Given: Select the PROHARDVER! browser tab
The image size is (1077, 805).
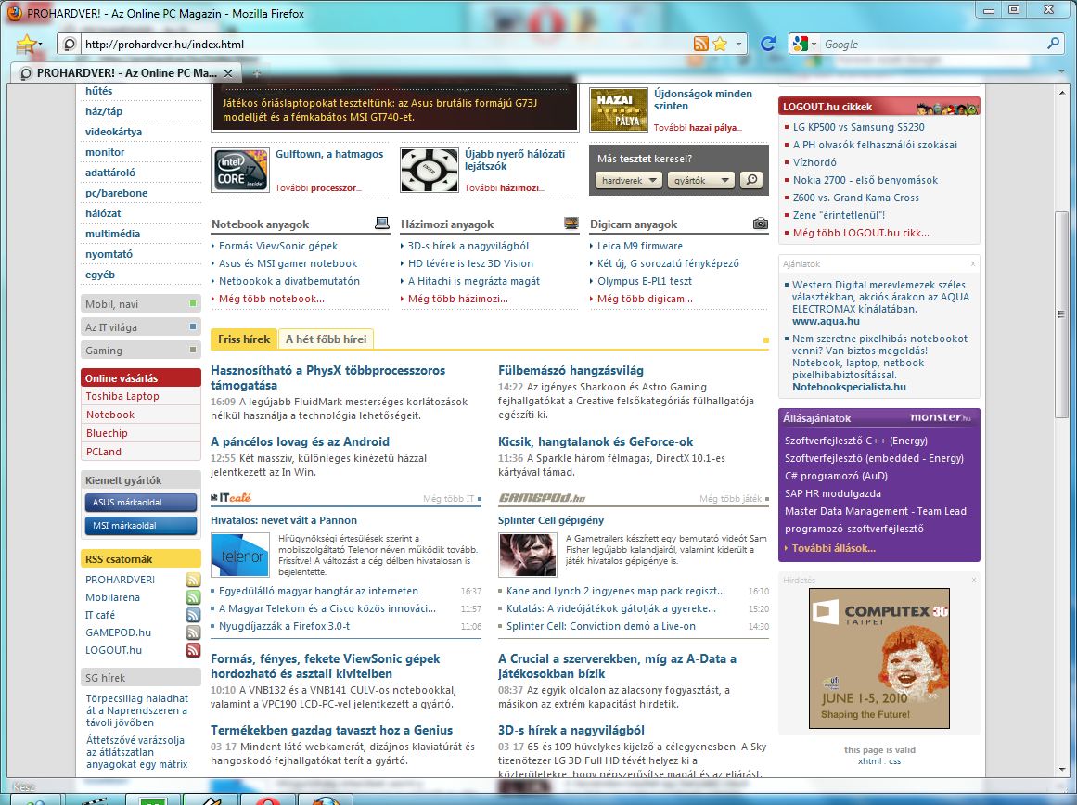Looking at the screenshot, I should pyautogui.click(x=126, y=73).
